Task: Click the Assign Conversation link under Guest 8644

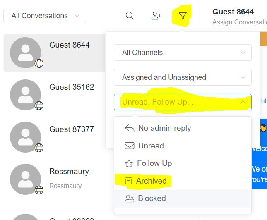Action: (240, 22)
